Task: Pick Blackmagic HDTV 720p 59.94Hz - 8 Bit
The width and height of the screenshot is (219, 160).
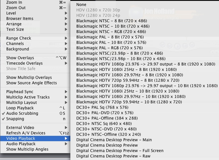Action: tap(145, 80)
